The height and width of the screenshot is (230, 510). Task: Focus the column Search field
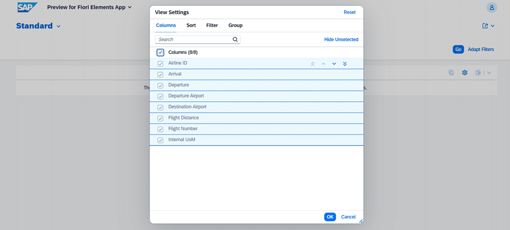pos(194,40)
